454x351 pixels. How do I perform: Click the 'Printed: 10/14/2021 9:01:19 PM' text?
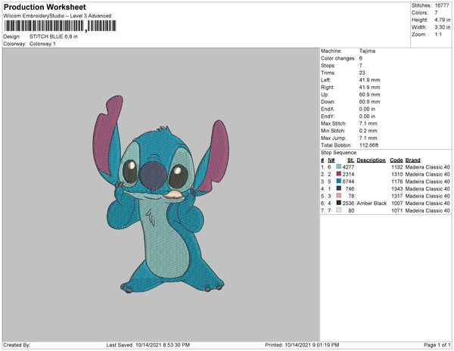click(302, 345)
